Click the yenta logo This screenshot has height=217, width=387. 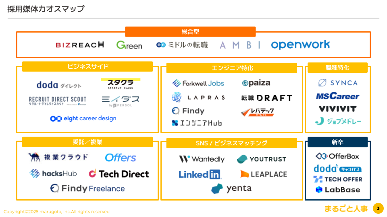pos(231,188)
